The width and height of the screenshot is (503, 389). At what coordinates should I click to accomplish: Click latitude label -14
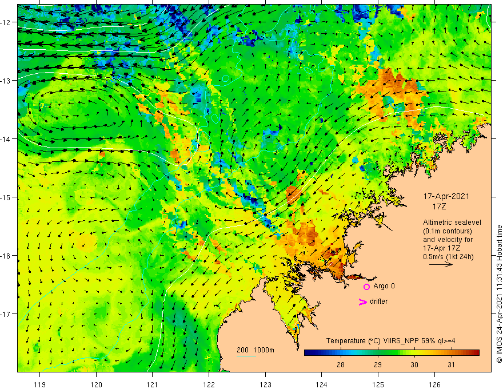[6, 139]
